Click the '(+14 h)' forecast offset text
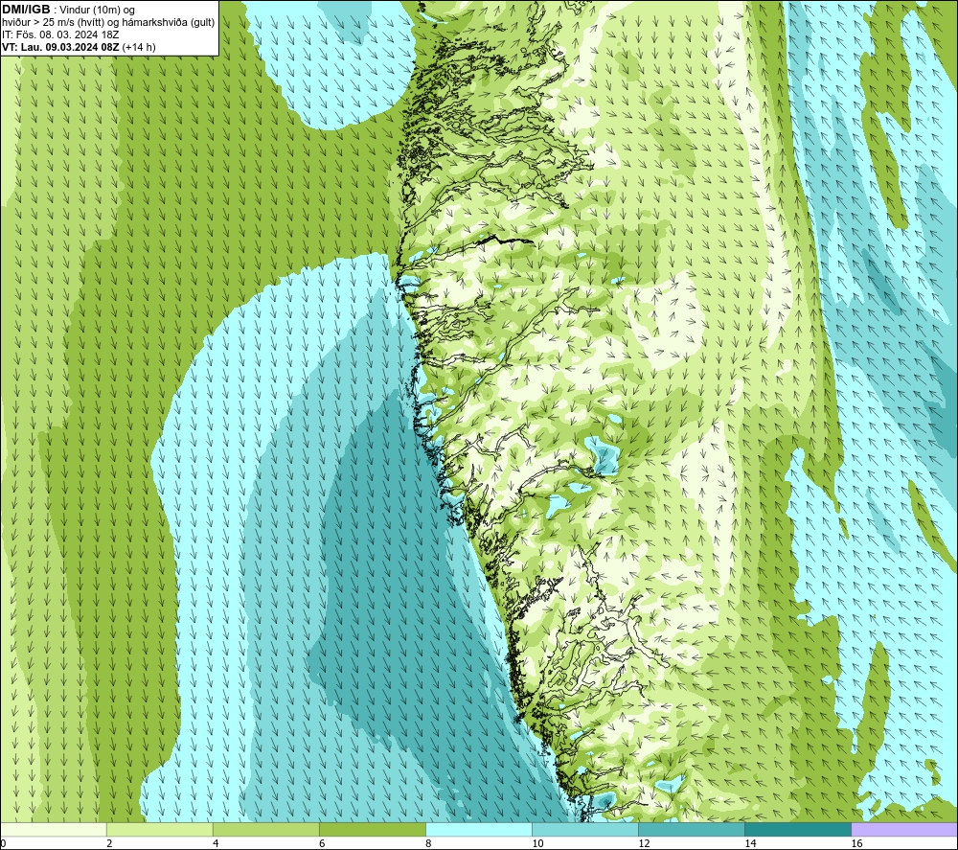This screenshot has width=958, height=850. [139, 47]
